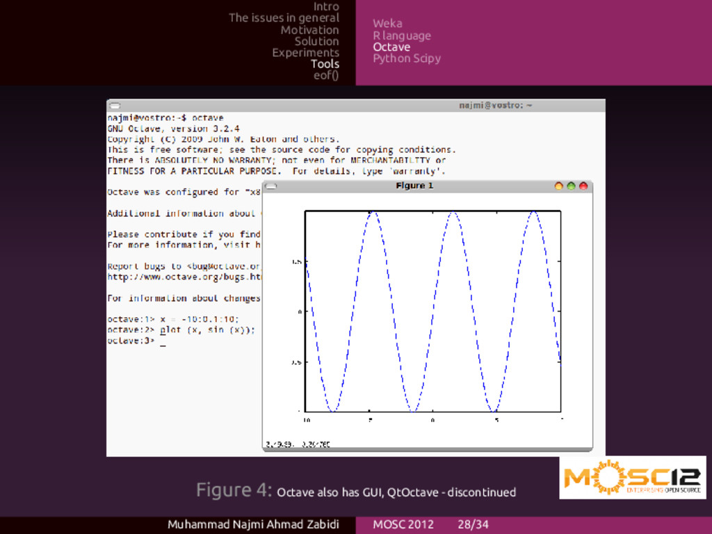Navigate to the Experiments section
The width and height of the screenshot is (712, 534).
(306, 53)
